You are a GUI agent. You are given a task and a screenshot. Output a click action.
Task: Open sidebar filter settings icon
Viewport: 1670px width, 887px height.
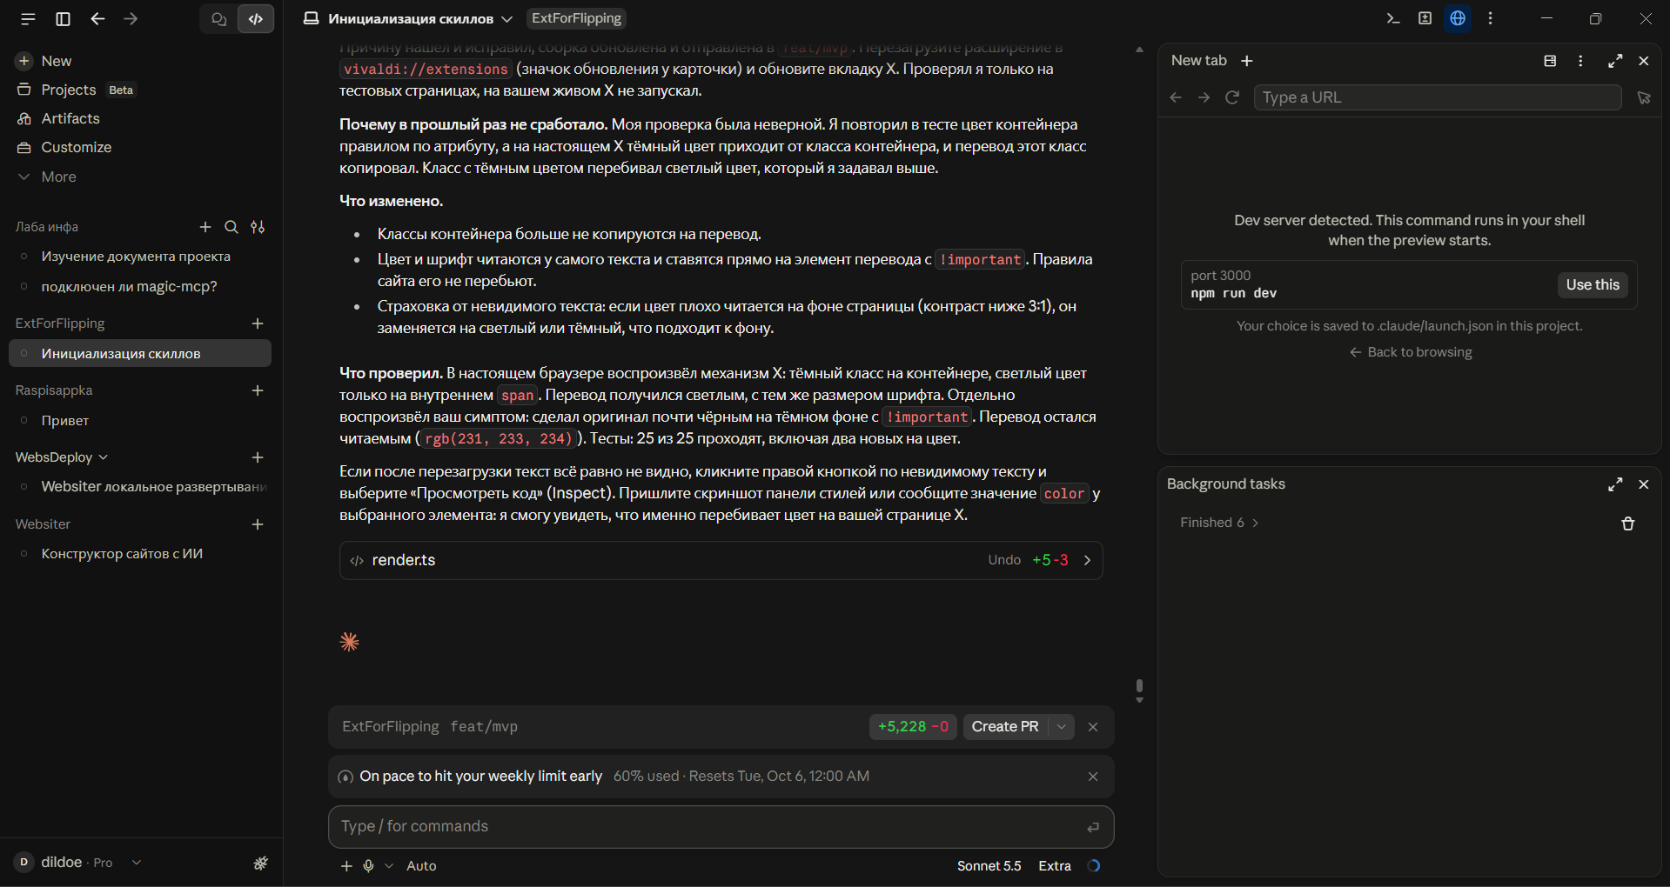[258, 227]
